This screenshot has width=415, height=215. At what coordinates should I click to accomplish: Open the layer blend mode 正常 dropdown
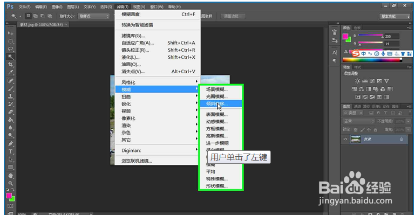point(359,121)
